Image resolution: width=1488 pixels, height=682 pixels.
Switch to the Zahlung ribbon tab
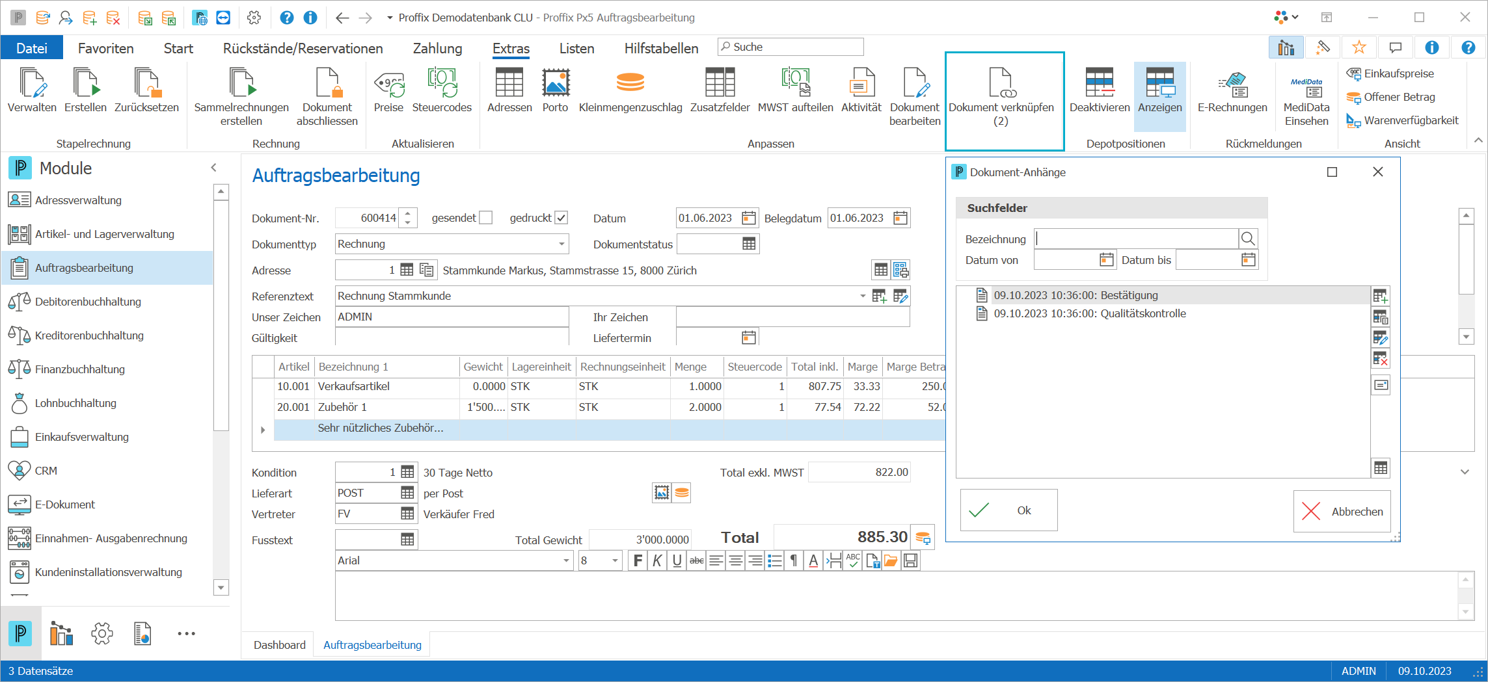click(x=437, y=48)
